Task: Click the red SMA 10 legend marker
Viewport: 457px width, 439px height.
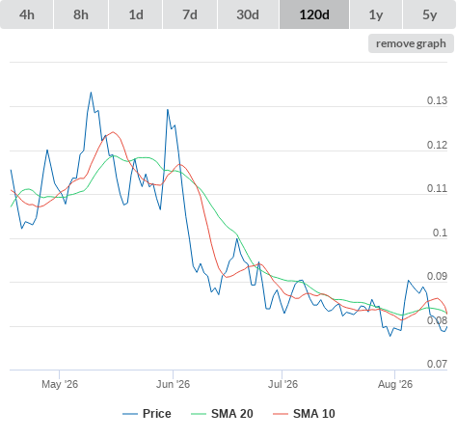Action: click(281, 414)
